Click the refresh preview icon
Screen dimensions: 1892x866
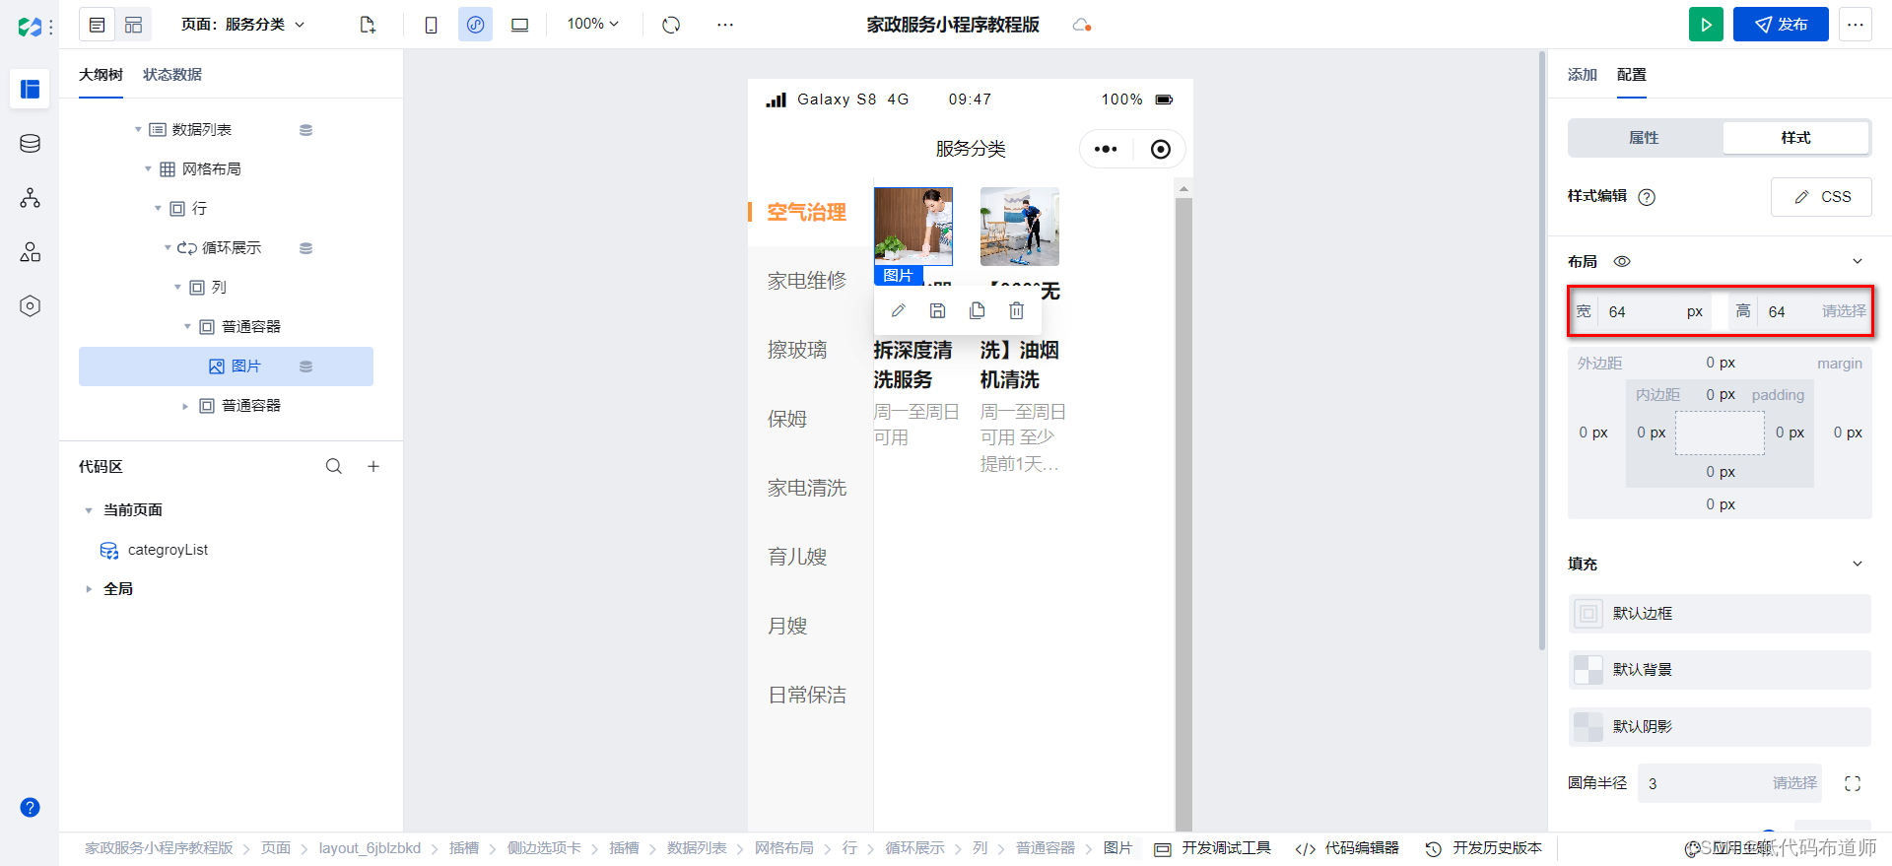(671, 25)
